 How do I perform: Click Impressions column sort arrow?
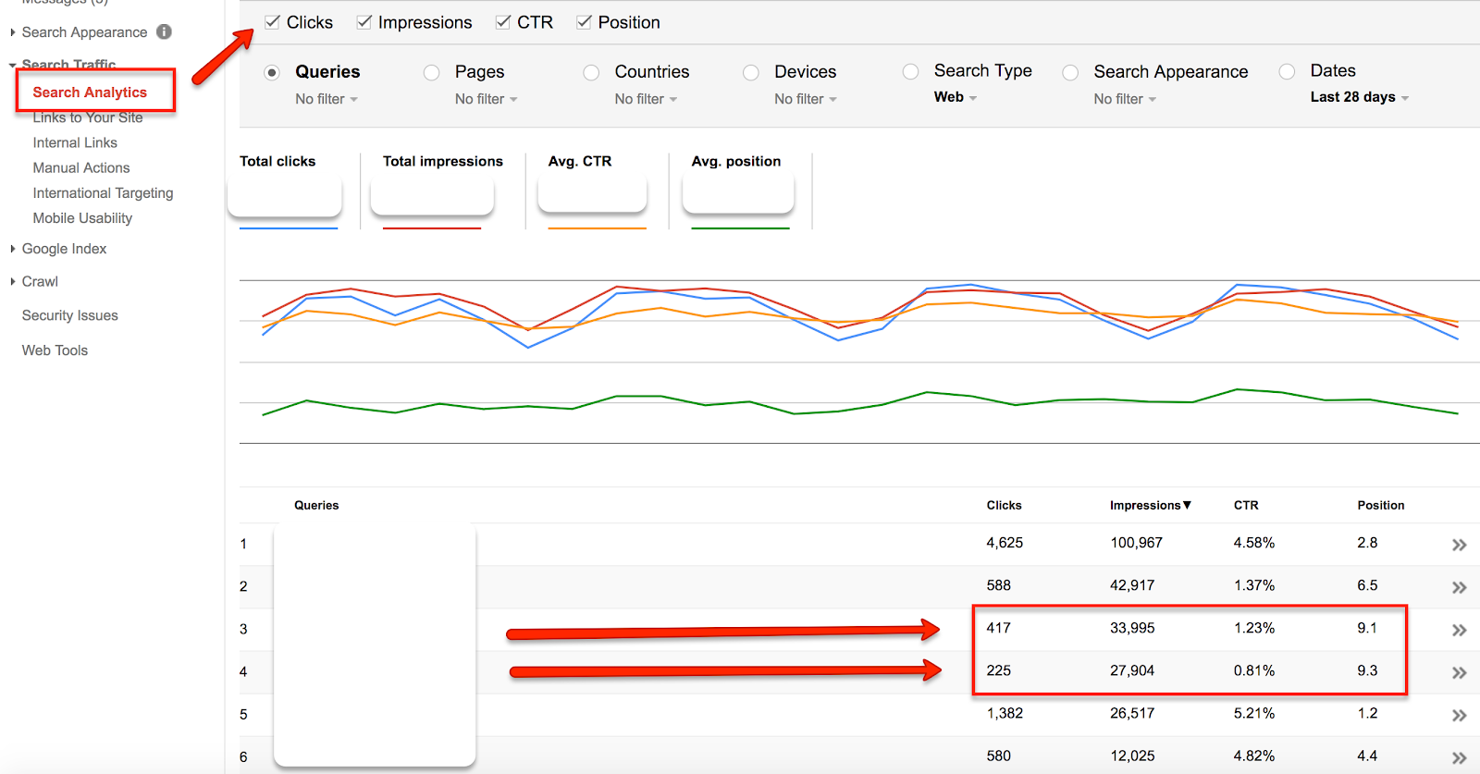click(1187, 505)
